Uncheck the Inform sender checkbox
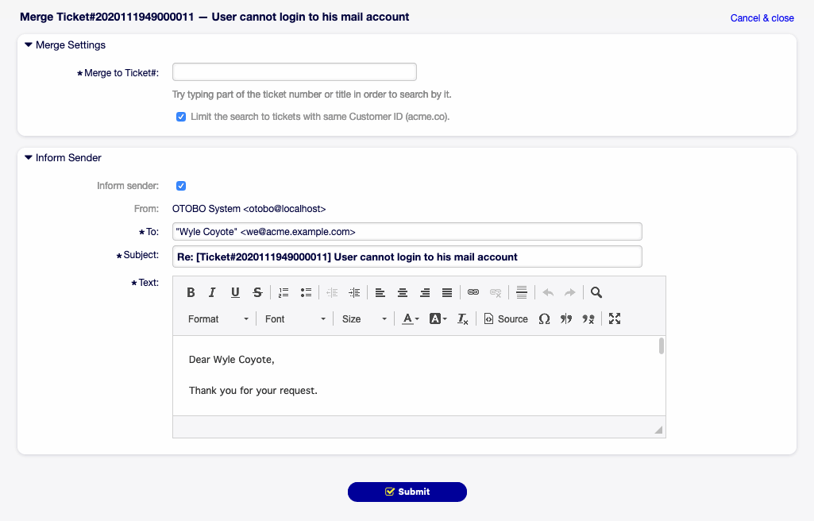The width and height of the screenshot is (814, 521). pyautogui.click(x=181, y=186)
